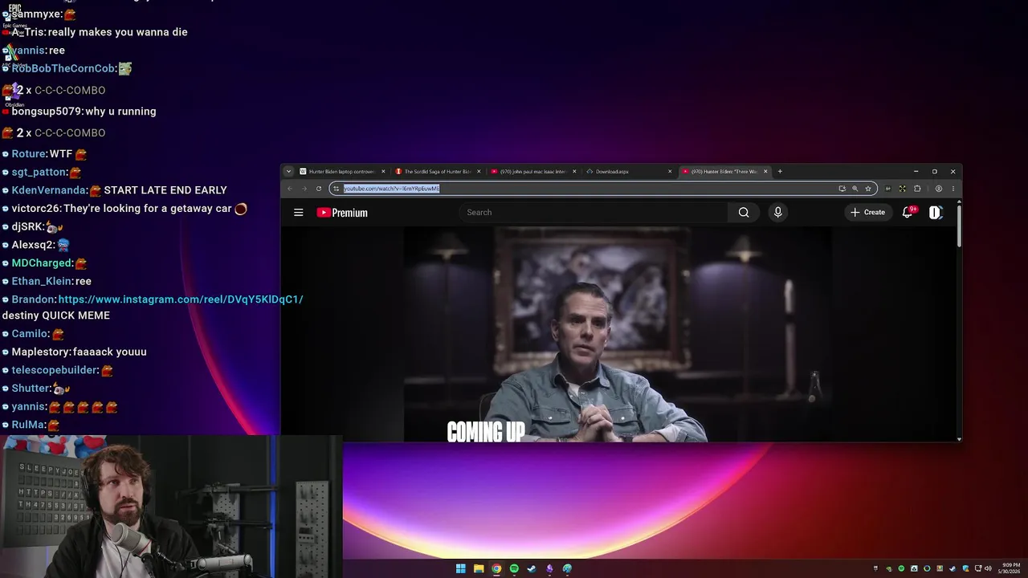
Task: Open the Chrome extensions puzzle menu
Action: click(917, 189)
